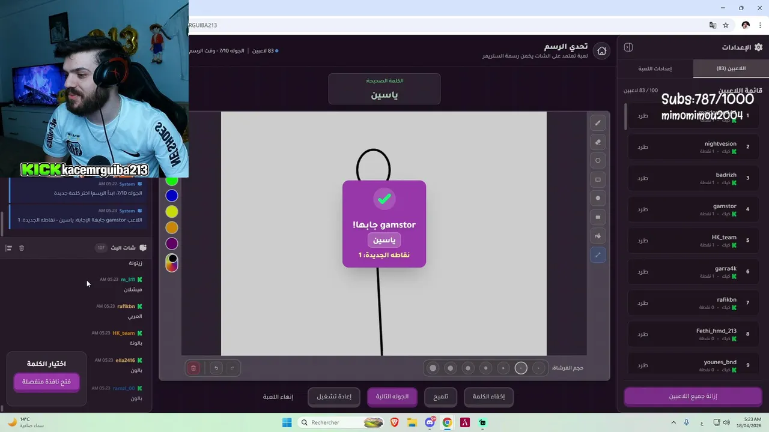
Task: Click the red trash clear-canvas button
Action: click(193, 368)
